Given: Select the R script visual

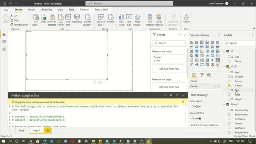Looking at the screenshot, I should click(x=212, y=60).
